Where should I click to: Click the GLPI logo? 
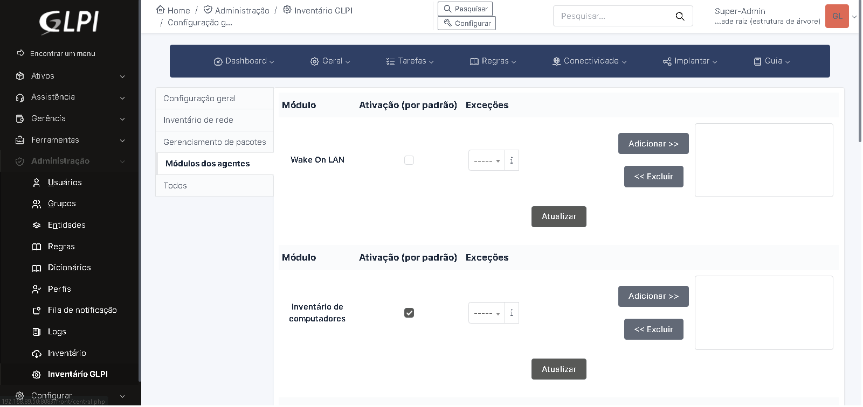click(69, 22)
